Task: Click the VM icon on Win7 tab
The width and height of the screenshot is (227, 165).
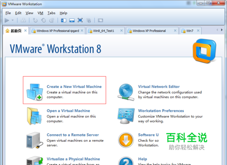Action: click(x=183, y=31)
